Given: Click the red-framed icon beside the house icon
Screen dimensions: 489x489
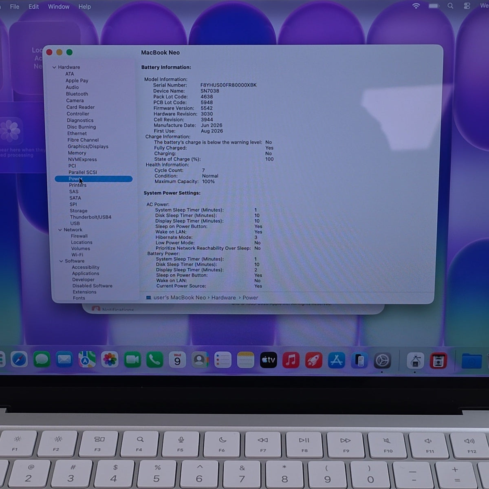Looking at the screenshot, I should [x=438, y=361].
